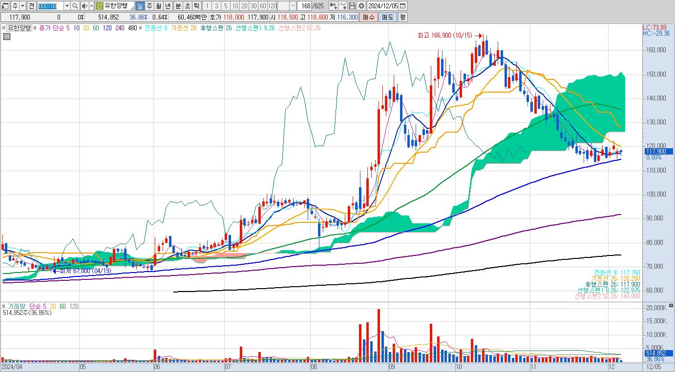Click the floppy disk save icon
The height and width of the screenshot is (372, 675).
(352, 6)
